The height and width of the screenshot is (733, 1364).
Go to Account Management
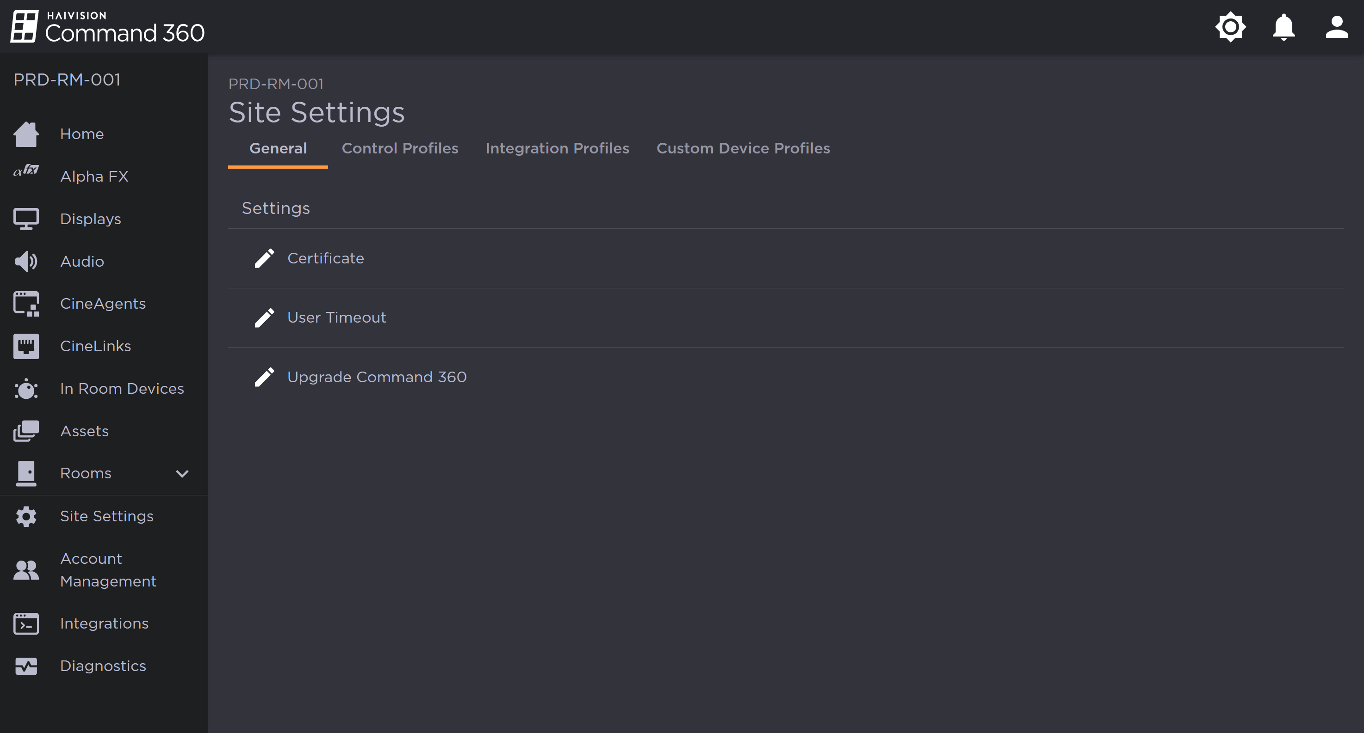[x=108, y=569]
